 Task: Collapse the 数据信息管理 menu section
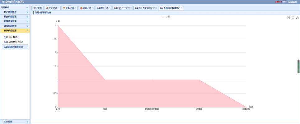pyautogui.click(x=15, y=30)
